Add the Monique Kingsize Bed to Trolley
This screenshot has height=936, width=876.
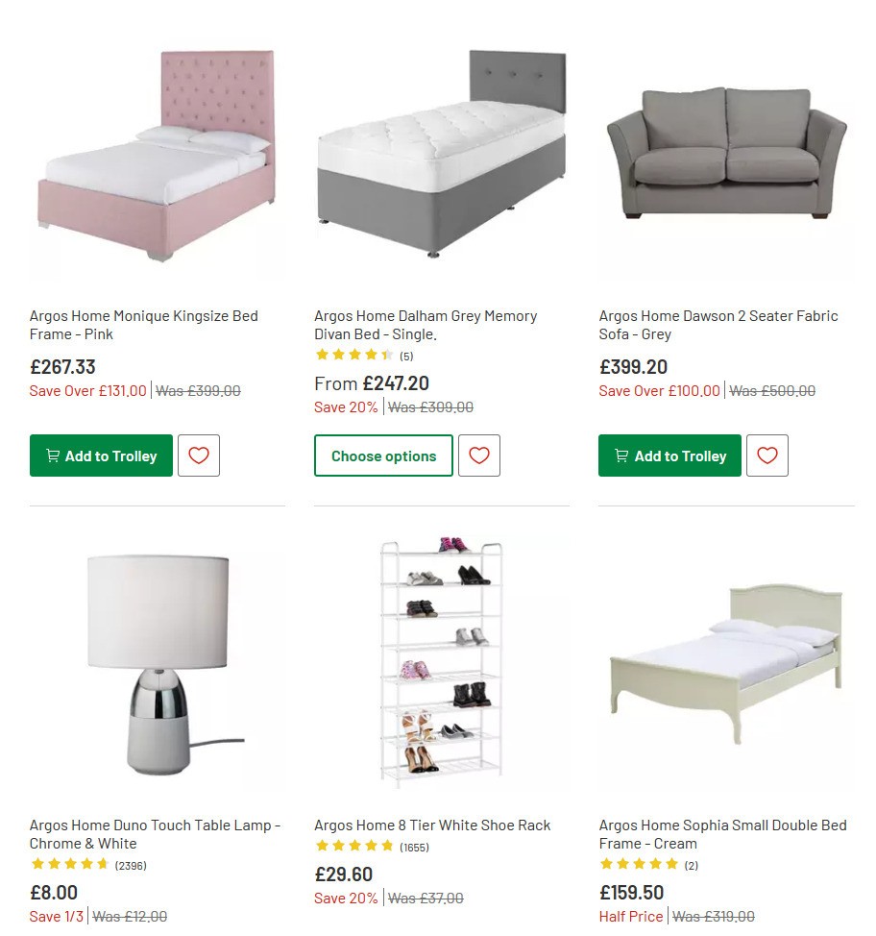pos(101,456)
